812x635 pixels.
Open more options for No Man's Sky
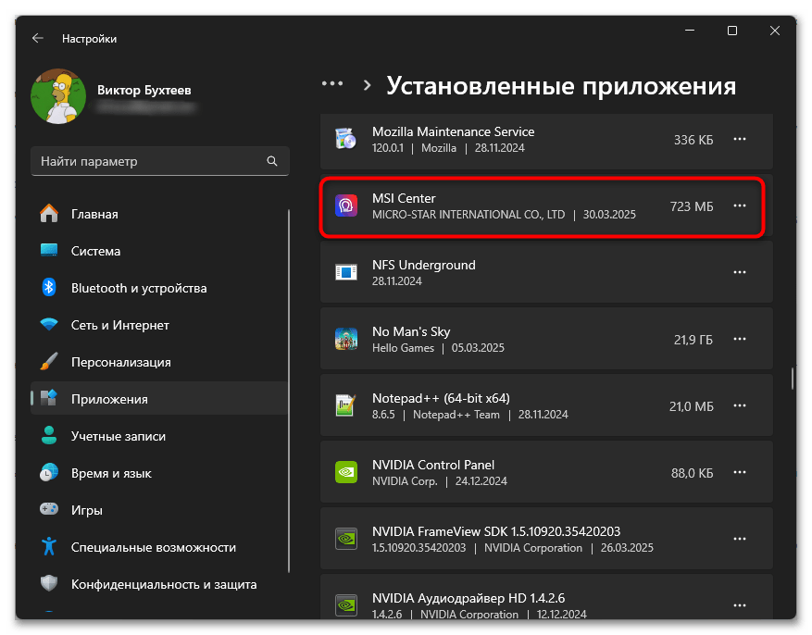point(740,339)
